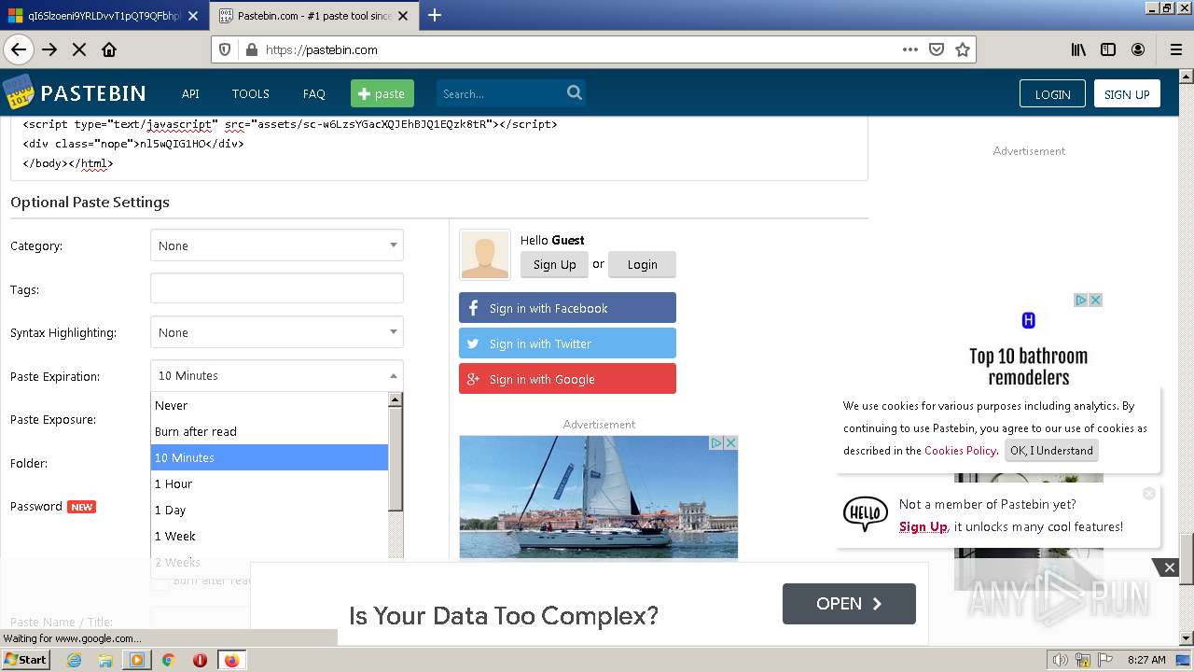Image resolution: width=1194 pixels, height=672 pixels.
Task: Click the padlock site info icon
Action: coord(251,49)
